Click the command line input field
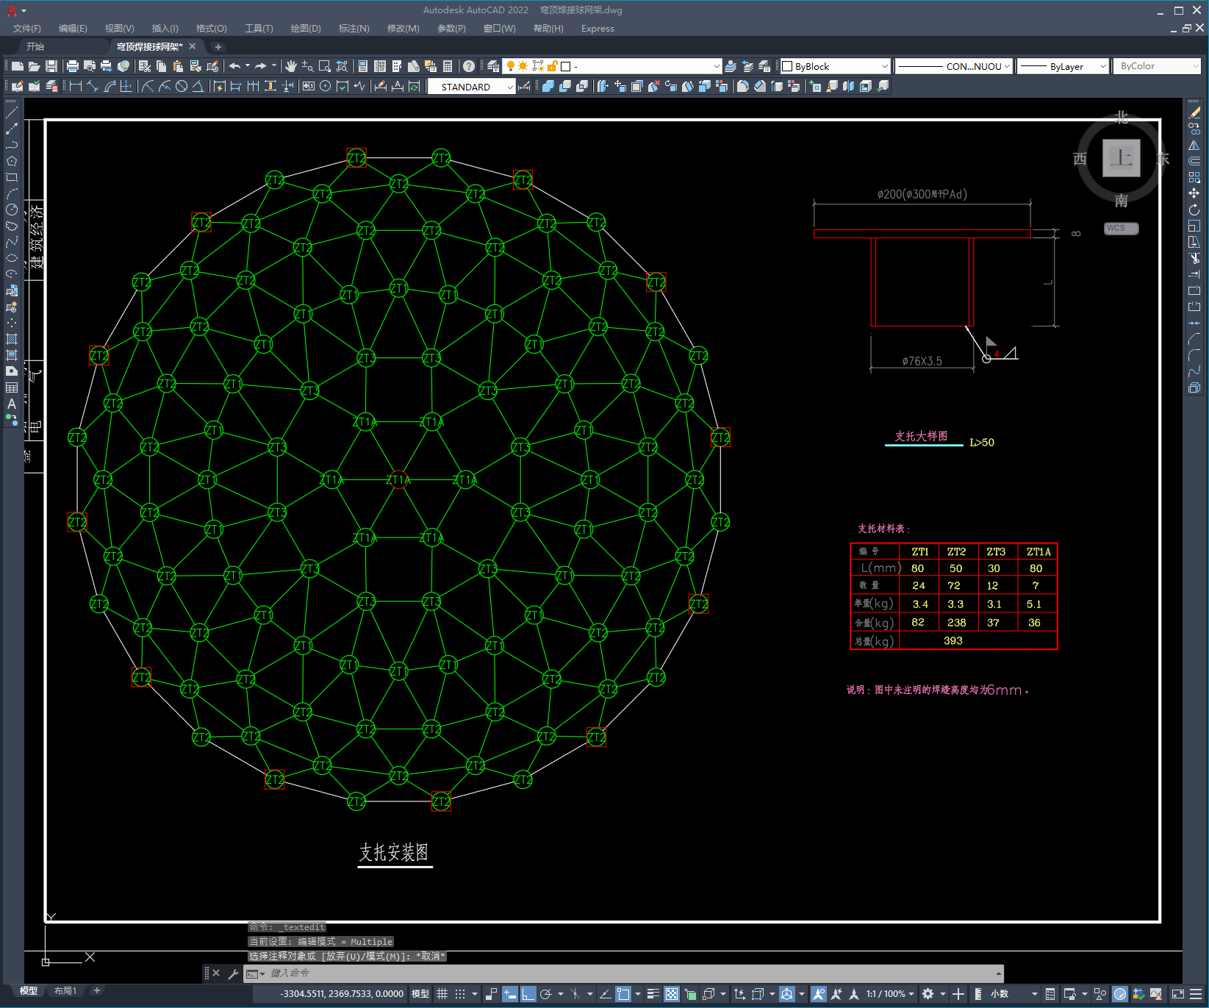 [623, 973]
